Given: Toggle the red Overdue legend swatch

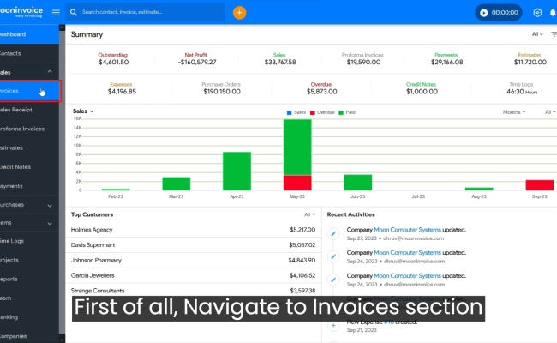Looking at the screenshot, I should (313, 112).
